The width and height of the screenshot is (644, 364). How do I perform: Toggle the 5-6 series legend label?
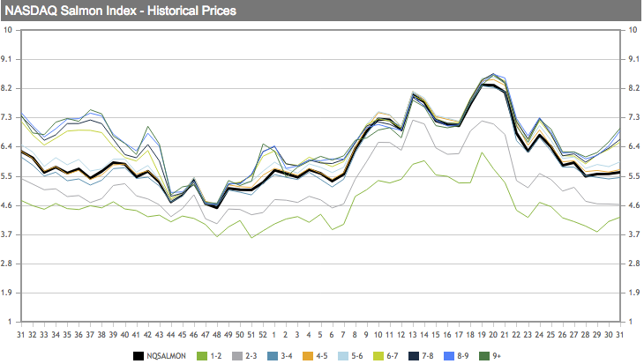coord(357,356)
